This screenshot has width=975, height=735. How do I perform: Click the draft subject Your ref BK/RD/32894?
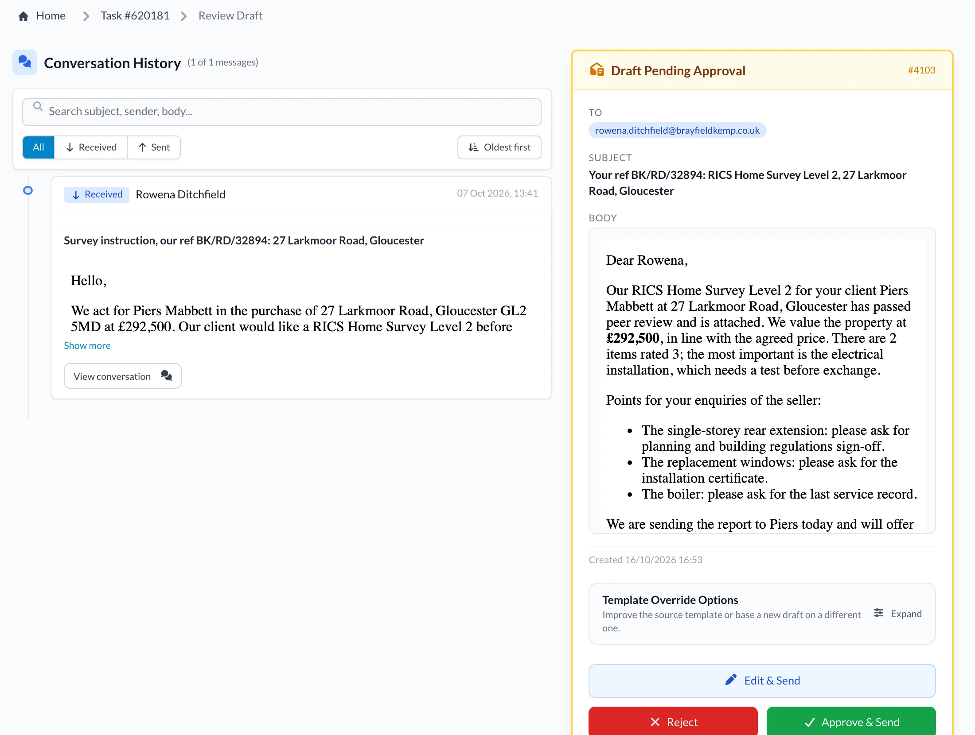[747, 183]
